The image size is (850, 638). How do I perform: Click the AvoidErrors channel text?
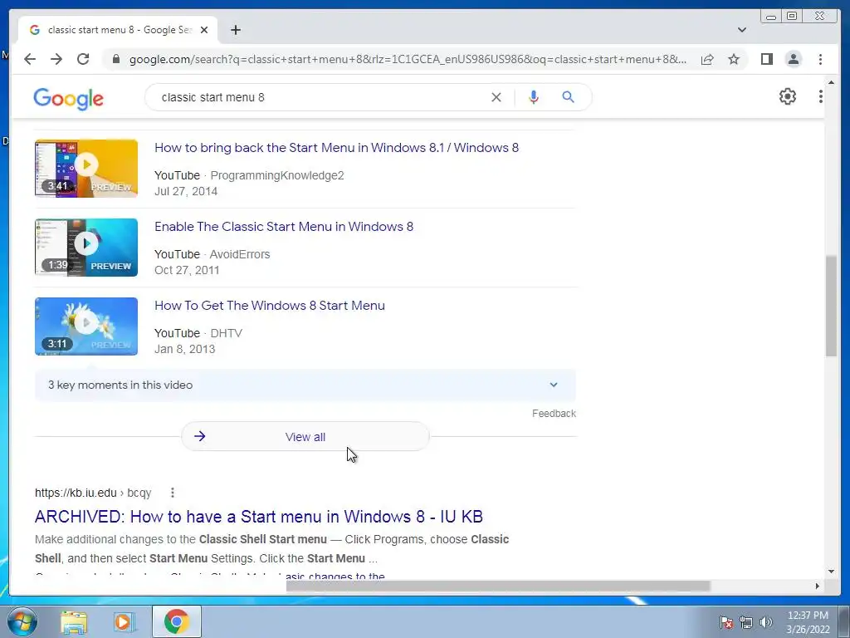click(240, 254)
